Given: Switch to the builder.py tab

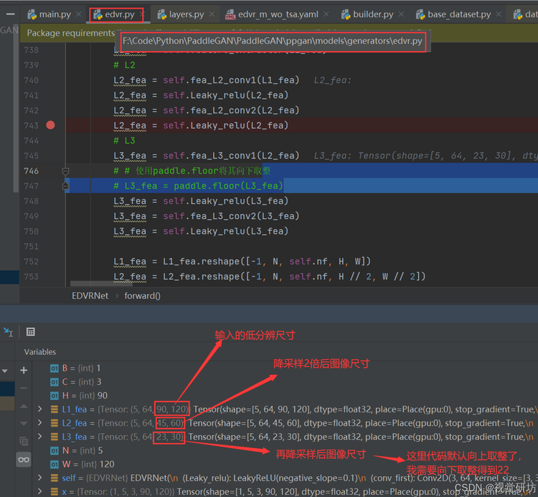Looking at the screenshot, I should [367, 14].
